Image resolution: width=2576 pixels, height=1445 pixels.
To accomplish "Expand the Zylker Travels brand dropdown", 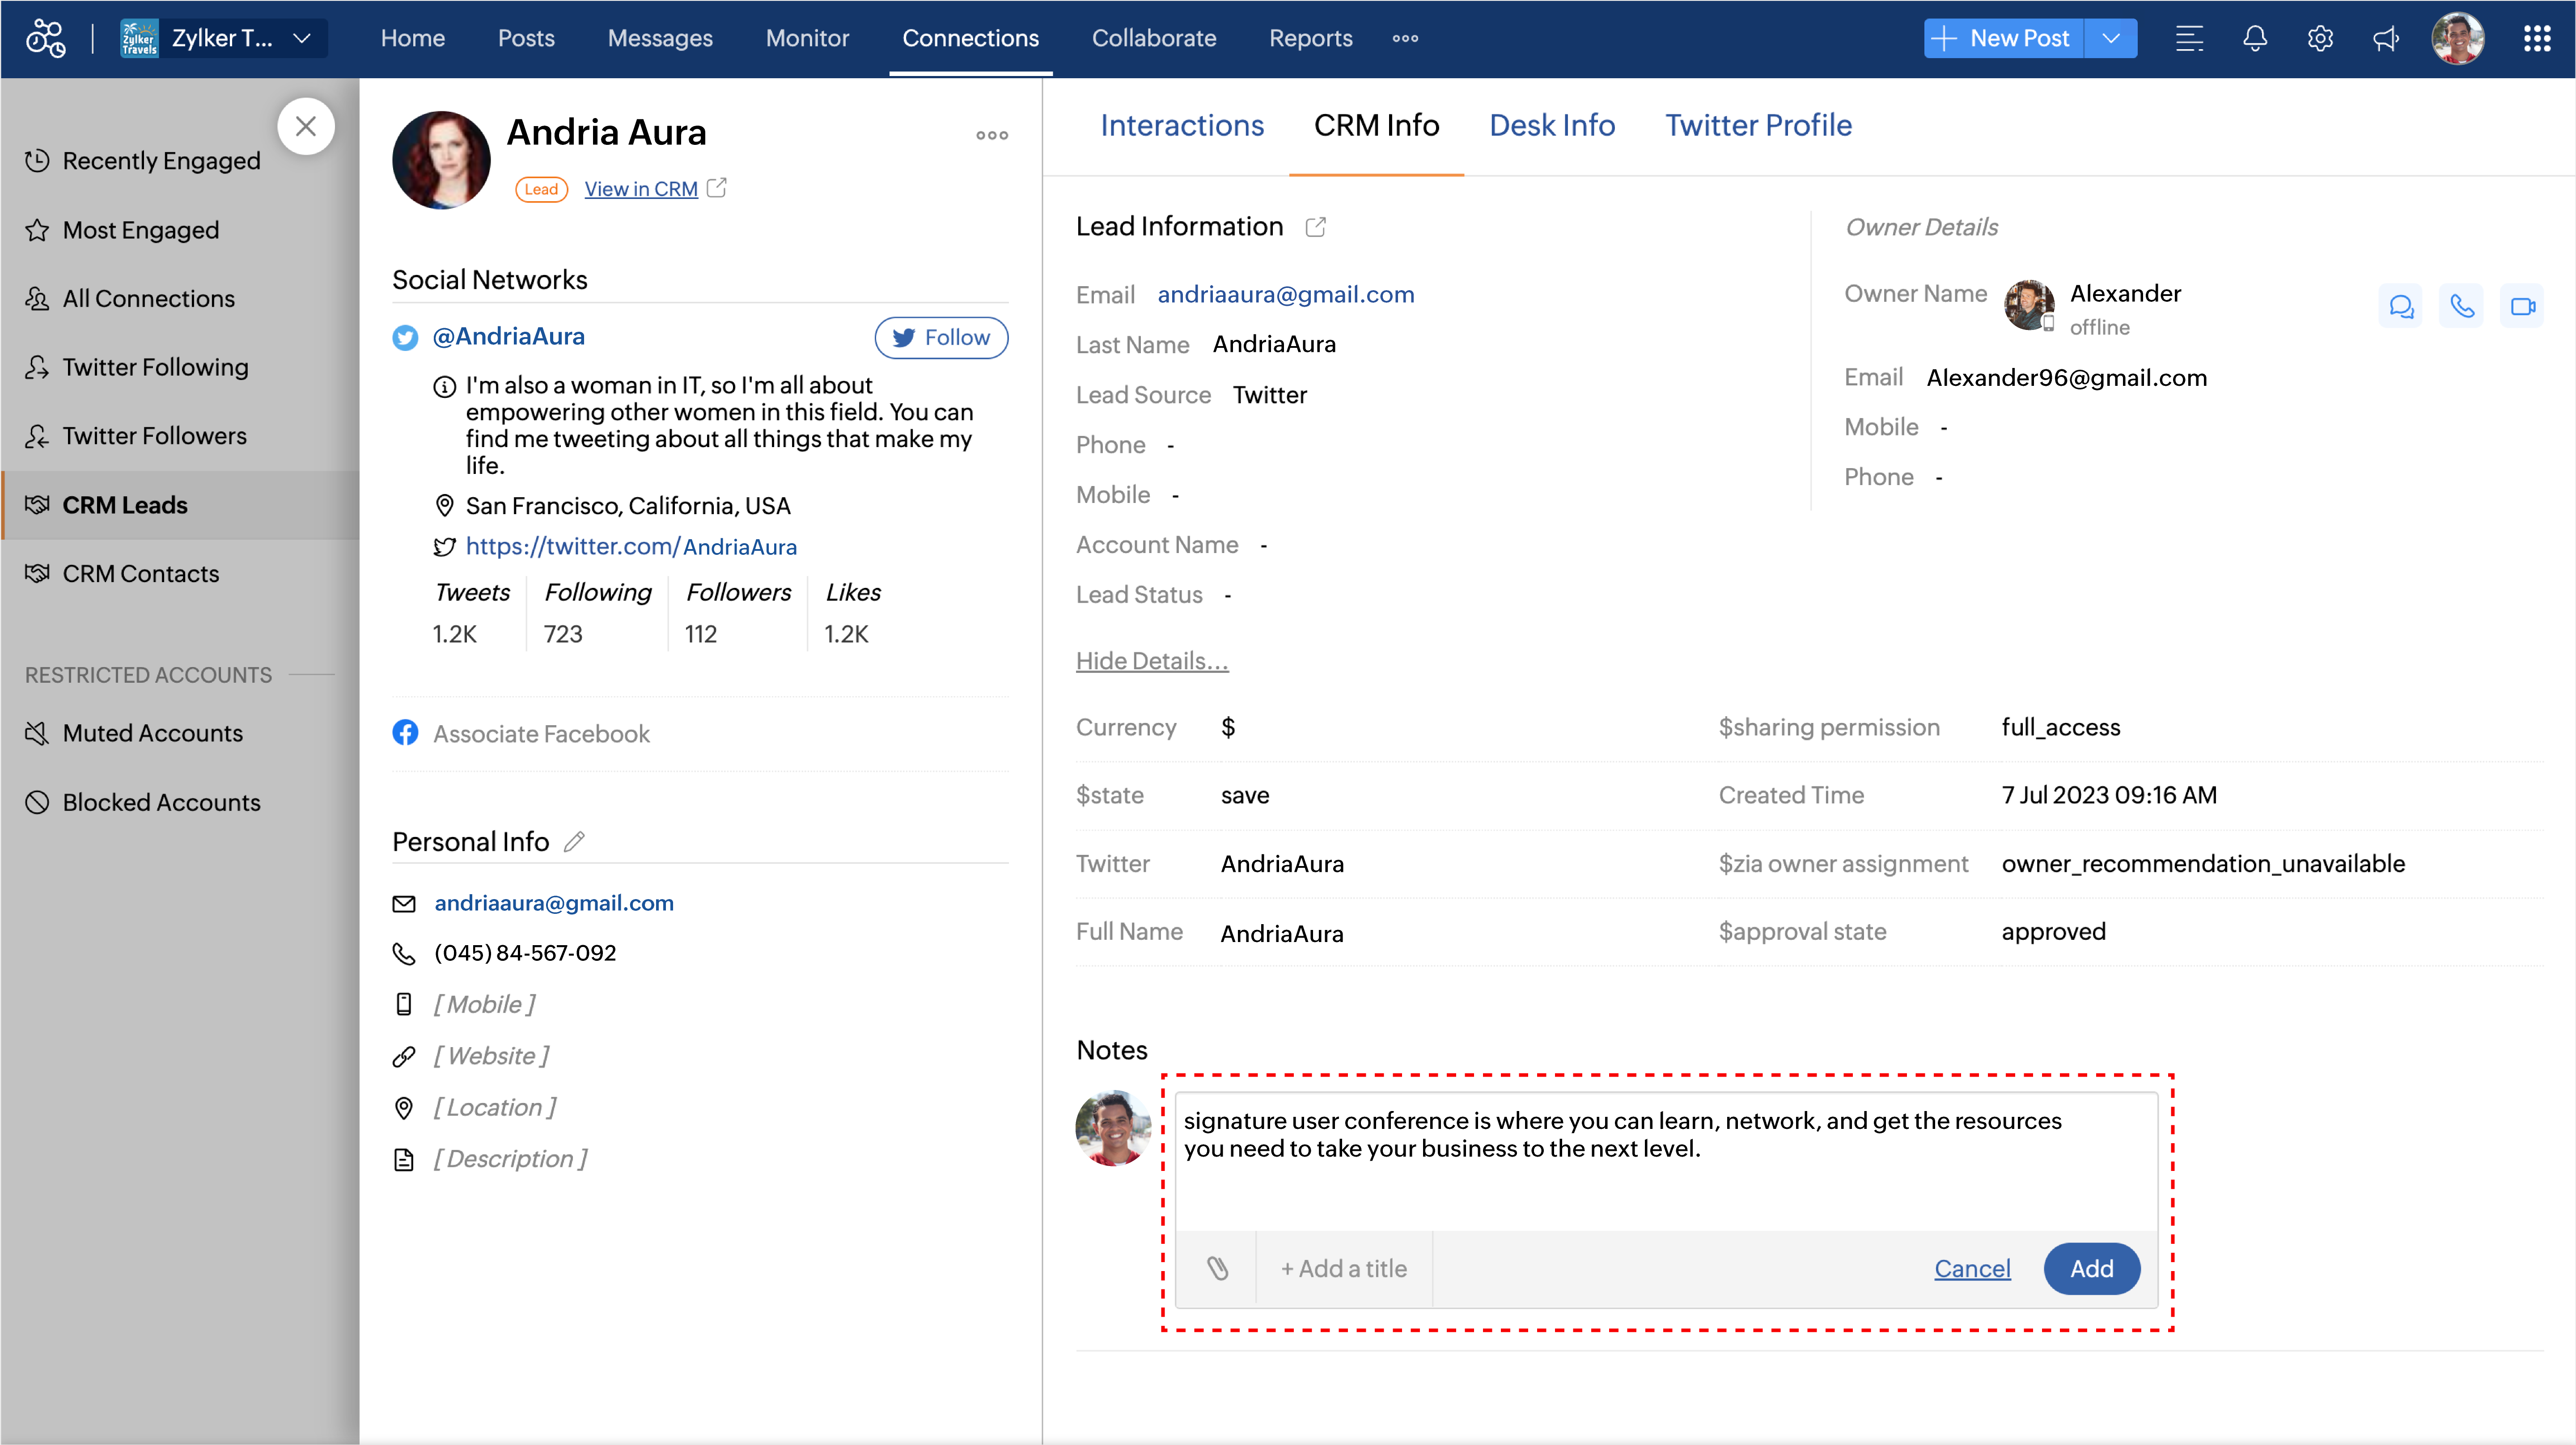I will point(302,39).
